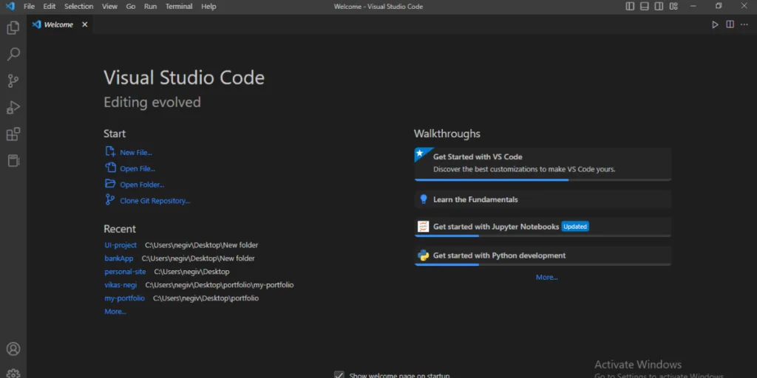Open the Accounts icon in activity bar
The width and height of the screenshot is (757, 378).
[x=13, y=348]
